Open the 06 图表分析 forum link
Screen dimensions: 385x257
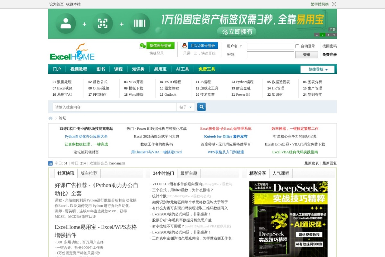[x=312, y=82]
